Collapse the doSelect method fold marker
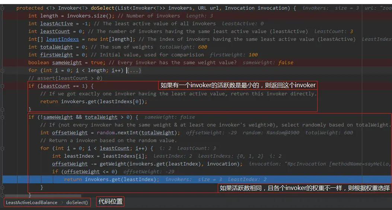This screenshot has height=210, width=392. click(2, 8)
